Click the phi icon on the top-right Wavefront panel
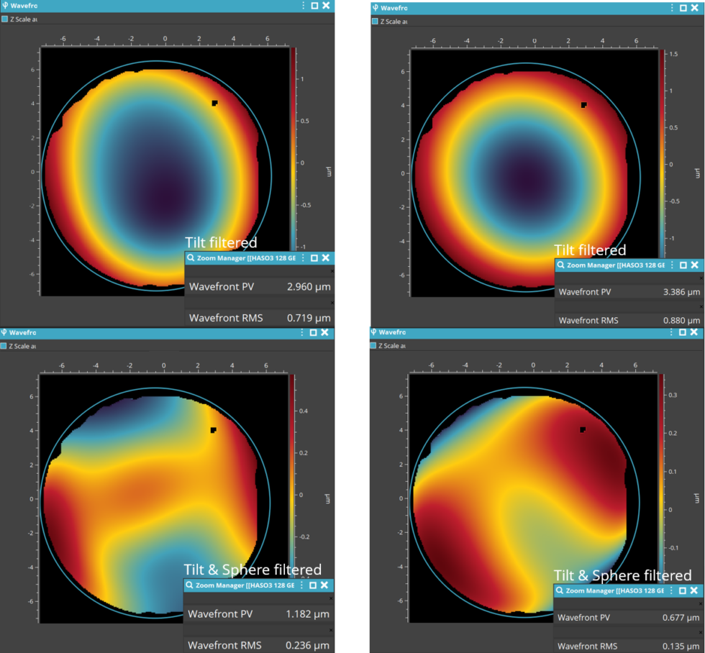Screen dimensions: 705x653 (x=376, y=8)
